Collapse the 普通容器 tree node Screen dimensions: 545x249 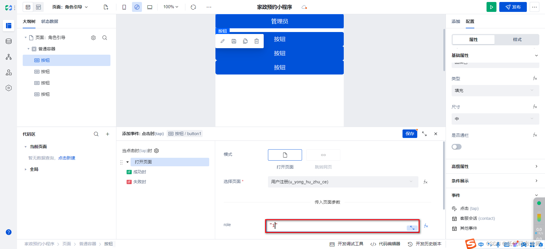(x=28, y=49)
